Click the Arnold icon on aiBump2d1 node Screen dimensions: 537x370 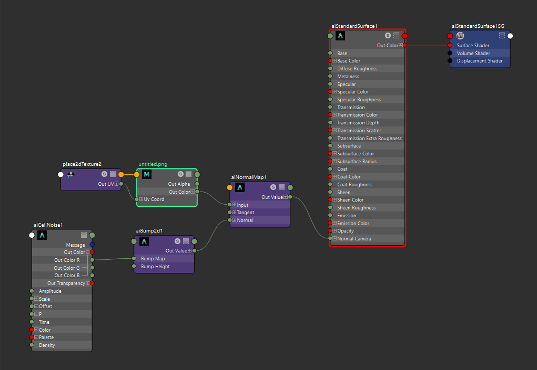144,241
